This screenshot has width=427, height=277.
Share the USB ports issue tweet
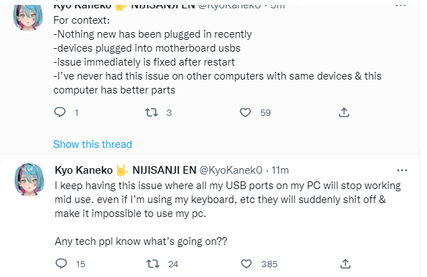(345, 264)
